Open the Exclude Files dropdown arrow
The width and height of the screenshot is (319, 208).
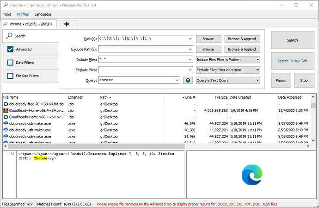pyautogui.click(x=190, y=70)
